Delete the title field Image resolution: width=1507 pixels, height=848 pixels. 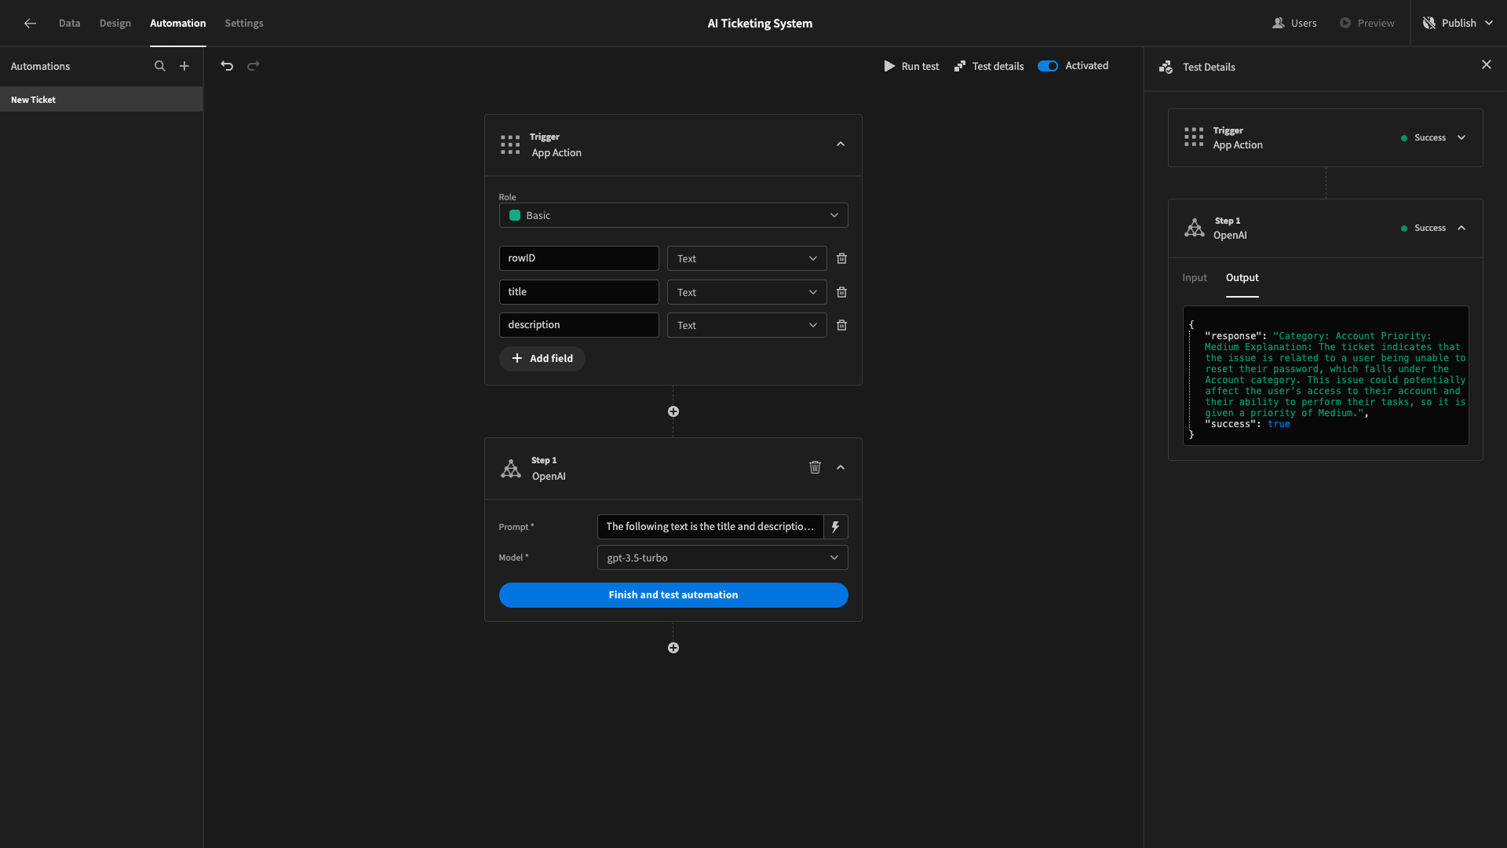(x=841, y=292)
